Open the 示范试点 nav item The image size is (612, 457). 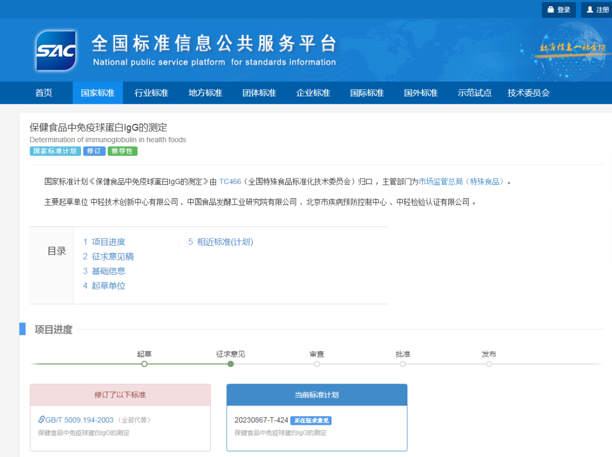(475, 93)
